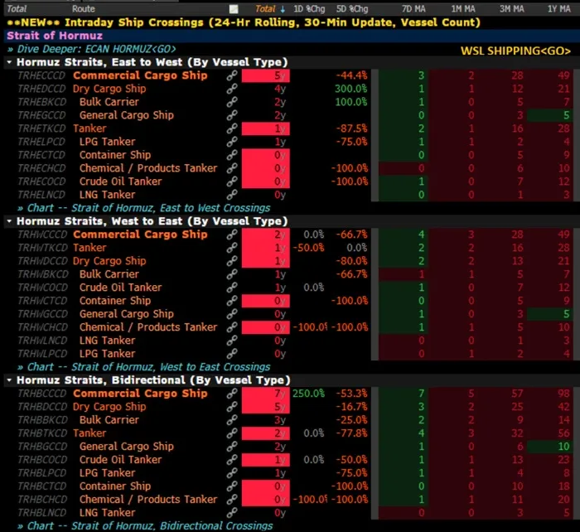Click chain icon for Bidirectional Bulk Carrier
The image size is (580, 532).
point(233,420)
